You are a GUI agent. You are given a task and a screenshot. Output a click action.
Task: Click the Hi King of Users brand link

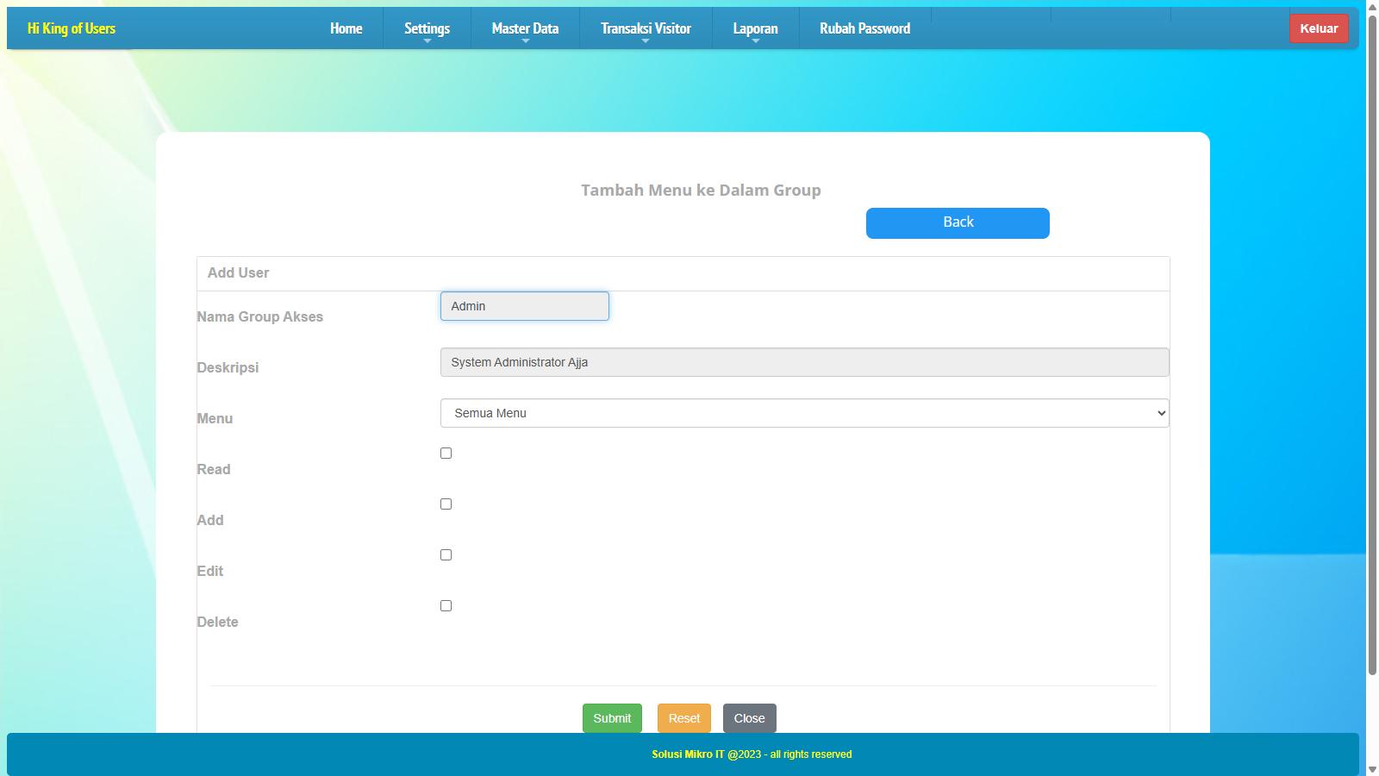[72, 28]
